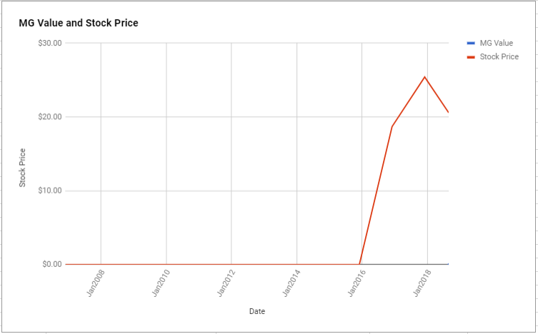
Task: Click the horizontal axis title Date
Action: (257, 311)
